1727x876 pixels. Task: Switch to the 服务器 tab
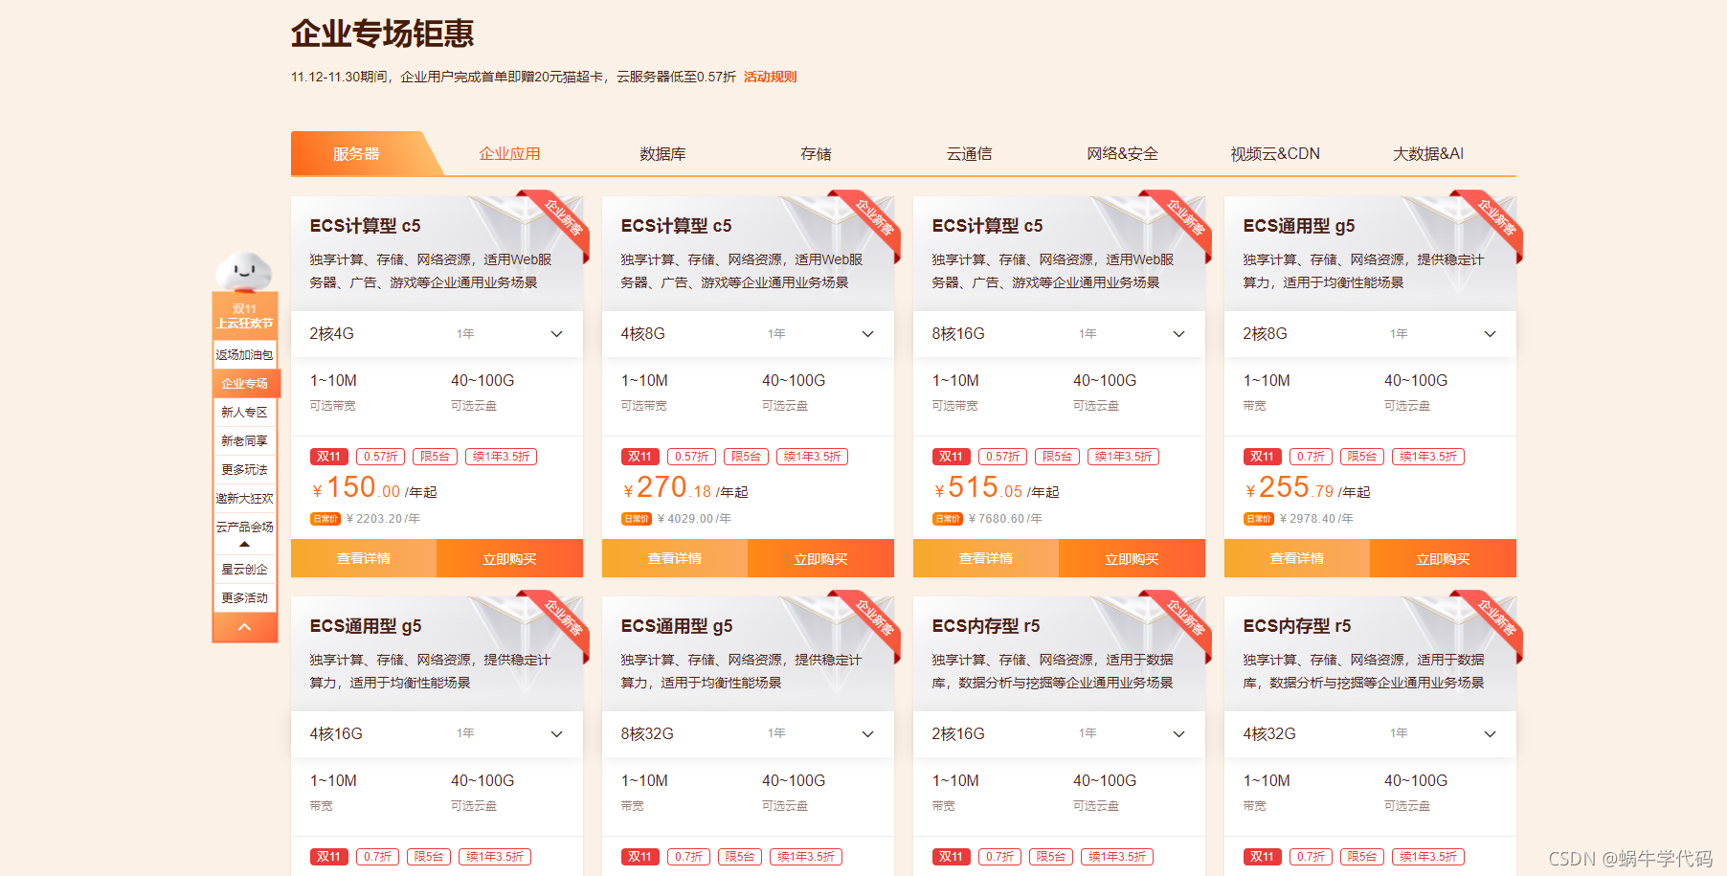pyautogui.click(x=356, y=153)
